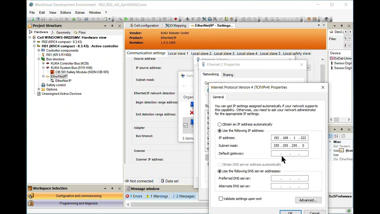
Task: Click the CIB SR Safety Module icon
Action: [x=52, y=72]
